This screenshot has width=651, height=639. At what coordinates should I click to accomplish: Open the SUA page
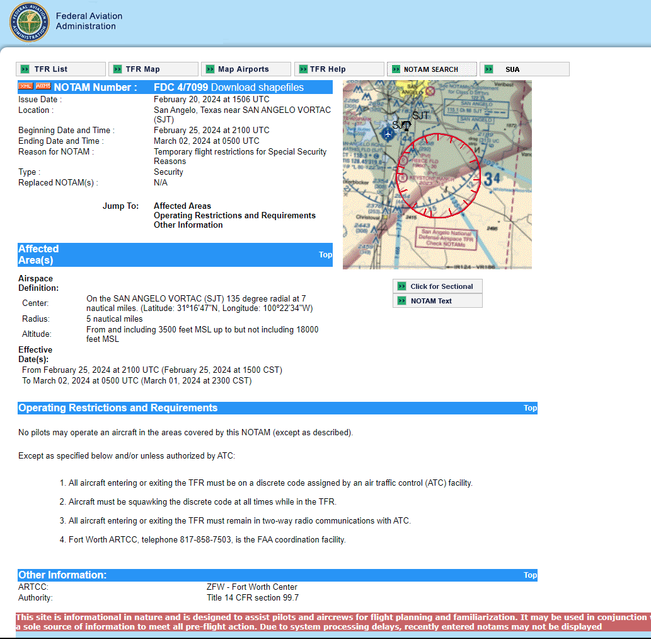(x=524, y=69)
